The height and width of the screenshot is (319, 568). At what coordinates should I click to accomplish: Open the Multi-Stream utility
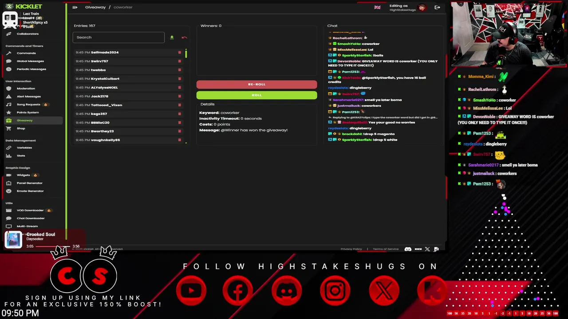(x=27, y=226)
